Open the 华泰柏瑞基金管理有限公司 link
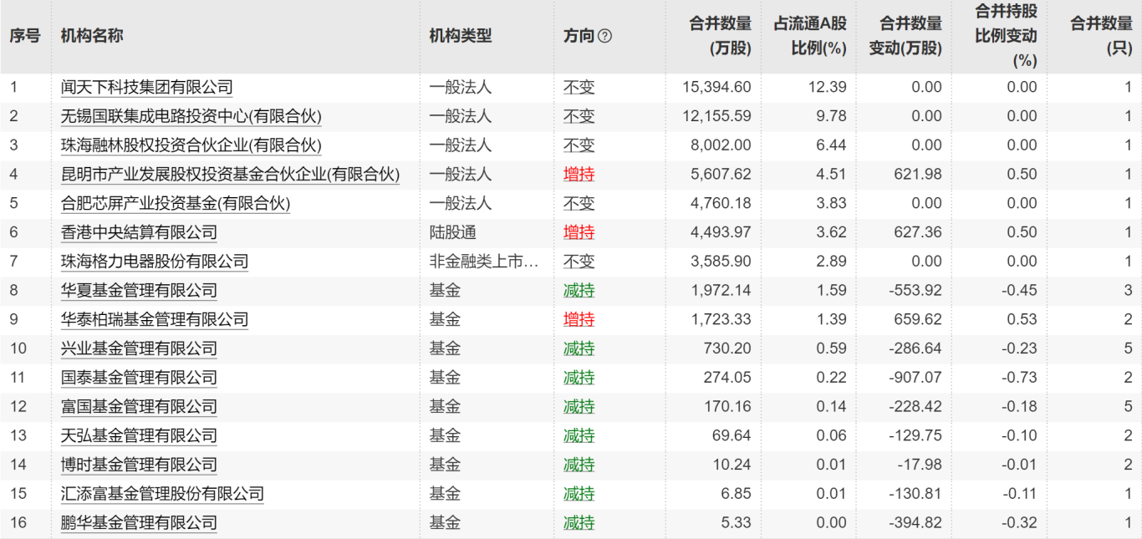This screenshot has height=539, width=1142. tap(155, 319)
